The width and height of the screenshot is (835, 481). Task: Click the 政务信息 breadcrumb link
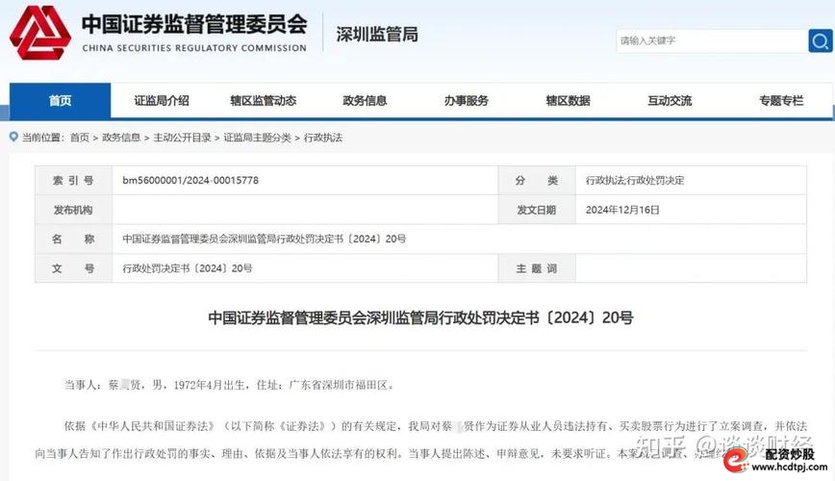pyautogui.click(x=121, y=138)
